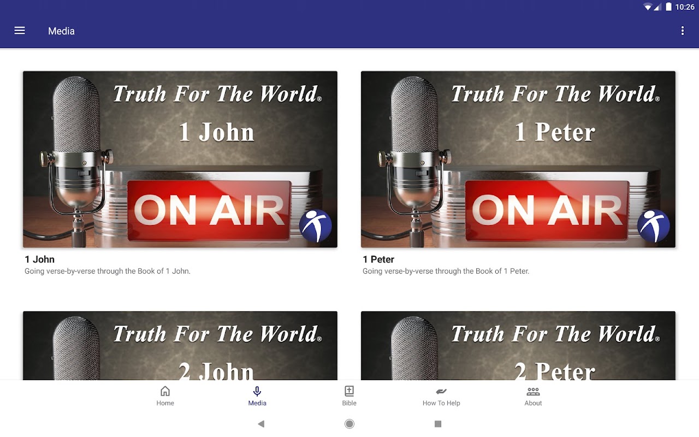Open the 2 John series thumbnail

(180, 346)
